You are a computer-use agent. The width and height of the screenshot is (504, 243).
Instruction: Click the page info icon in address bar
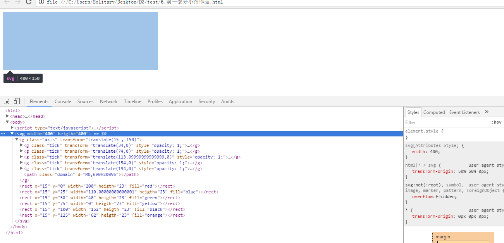(x=41, y=2)
